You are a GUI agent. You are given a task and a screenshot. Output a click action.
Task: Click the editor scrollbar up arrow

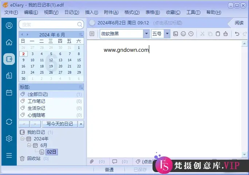point(244,43)
